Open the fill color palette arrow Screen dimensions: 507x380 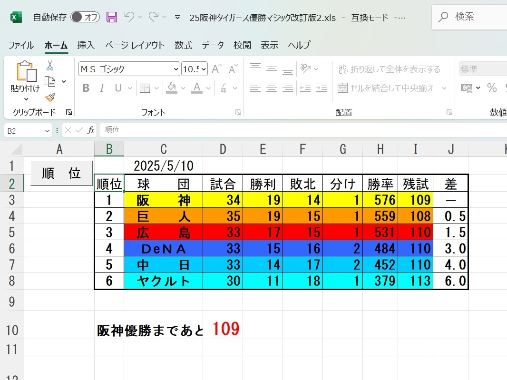click(x=183, y=88)
